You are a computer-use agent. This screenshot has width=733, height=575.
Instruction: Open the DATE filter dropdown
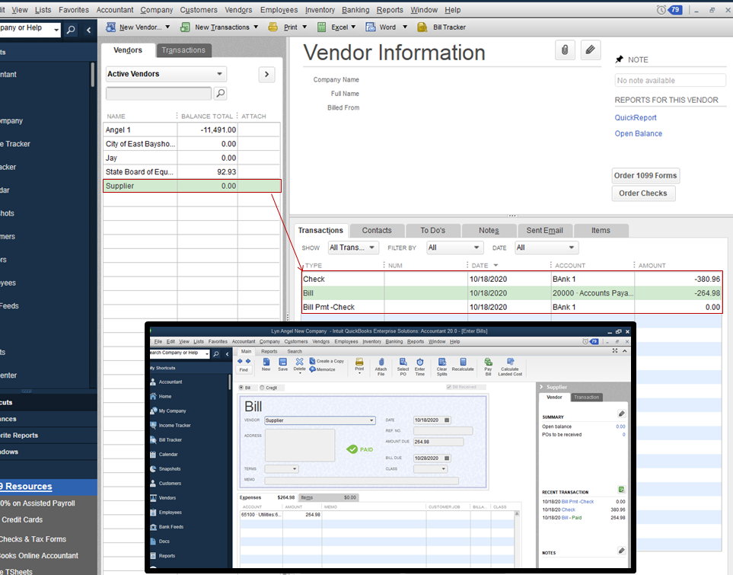pos(547,248)
